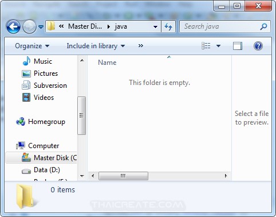Click the 0 items status text

(x=63, y=190)
